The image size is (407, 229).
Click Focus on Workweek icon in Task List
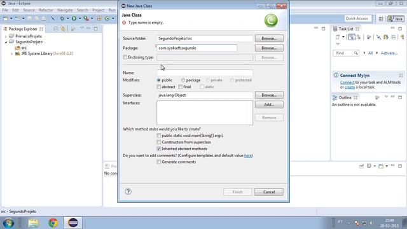point(369,37)
